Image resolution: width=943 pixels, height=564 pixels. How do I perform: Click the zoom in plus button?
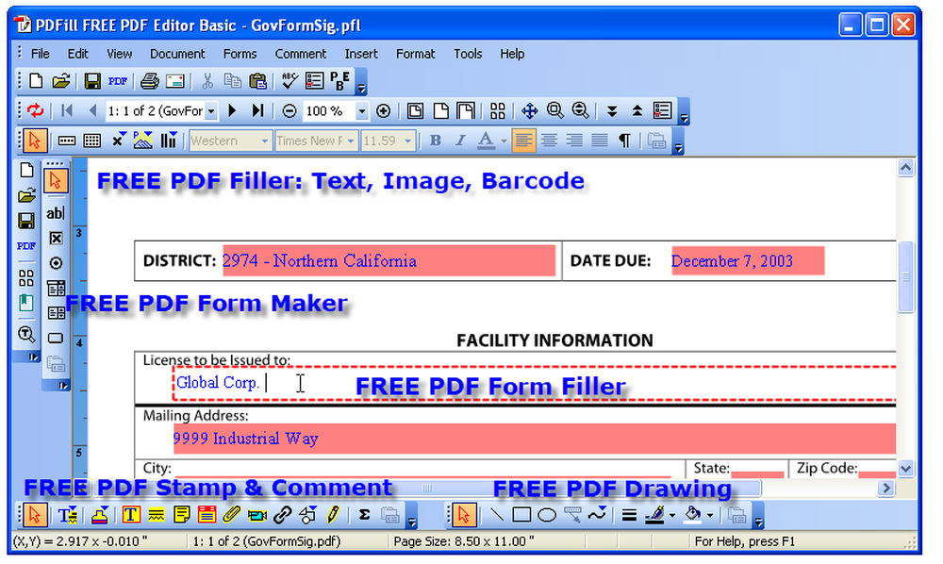click(x=383, y=111)
